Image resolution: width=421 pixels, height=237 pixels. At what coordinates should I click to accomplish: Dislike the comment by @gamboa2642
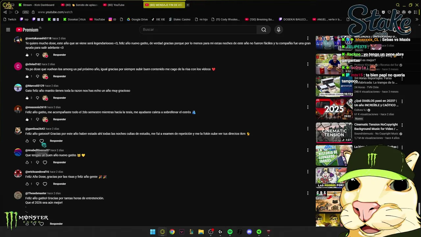pos(34,141)
